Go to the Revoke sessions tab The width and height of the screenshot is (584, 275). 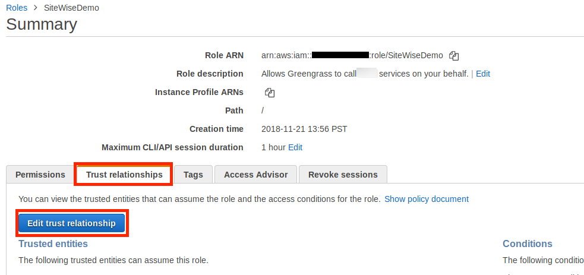coord(343,175)
